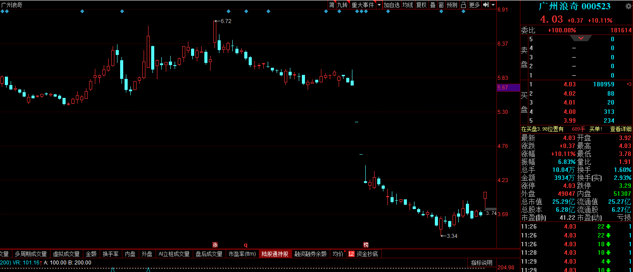Select the 融资融券余额 indicator tab
The width and height of the screenshot is (633, 272).
[x=310, y=254]
